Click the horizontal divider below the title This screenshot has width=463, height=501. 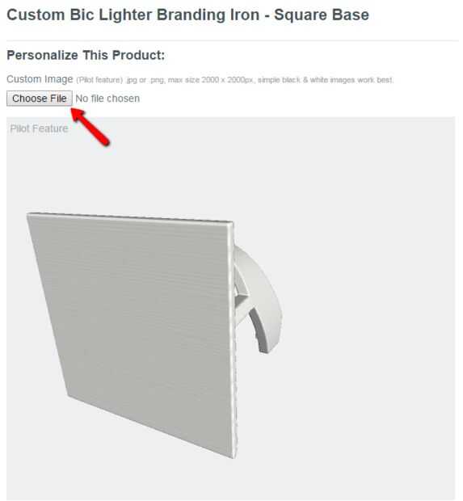(232, 40)
